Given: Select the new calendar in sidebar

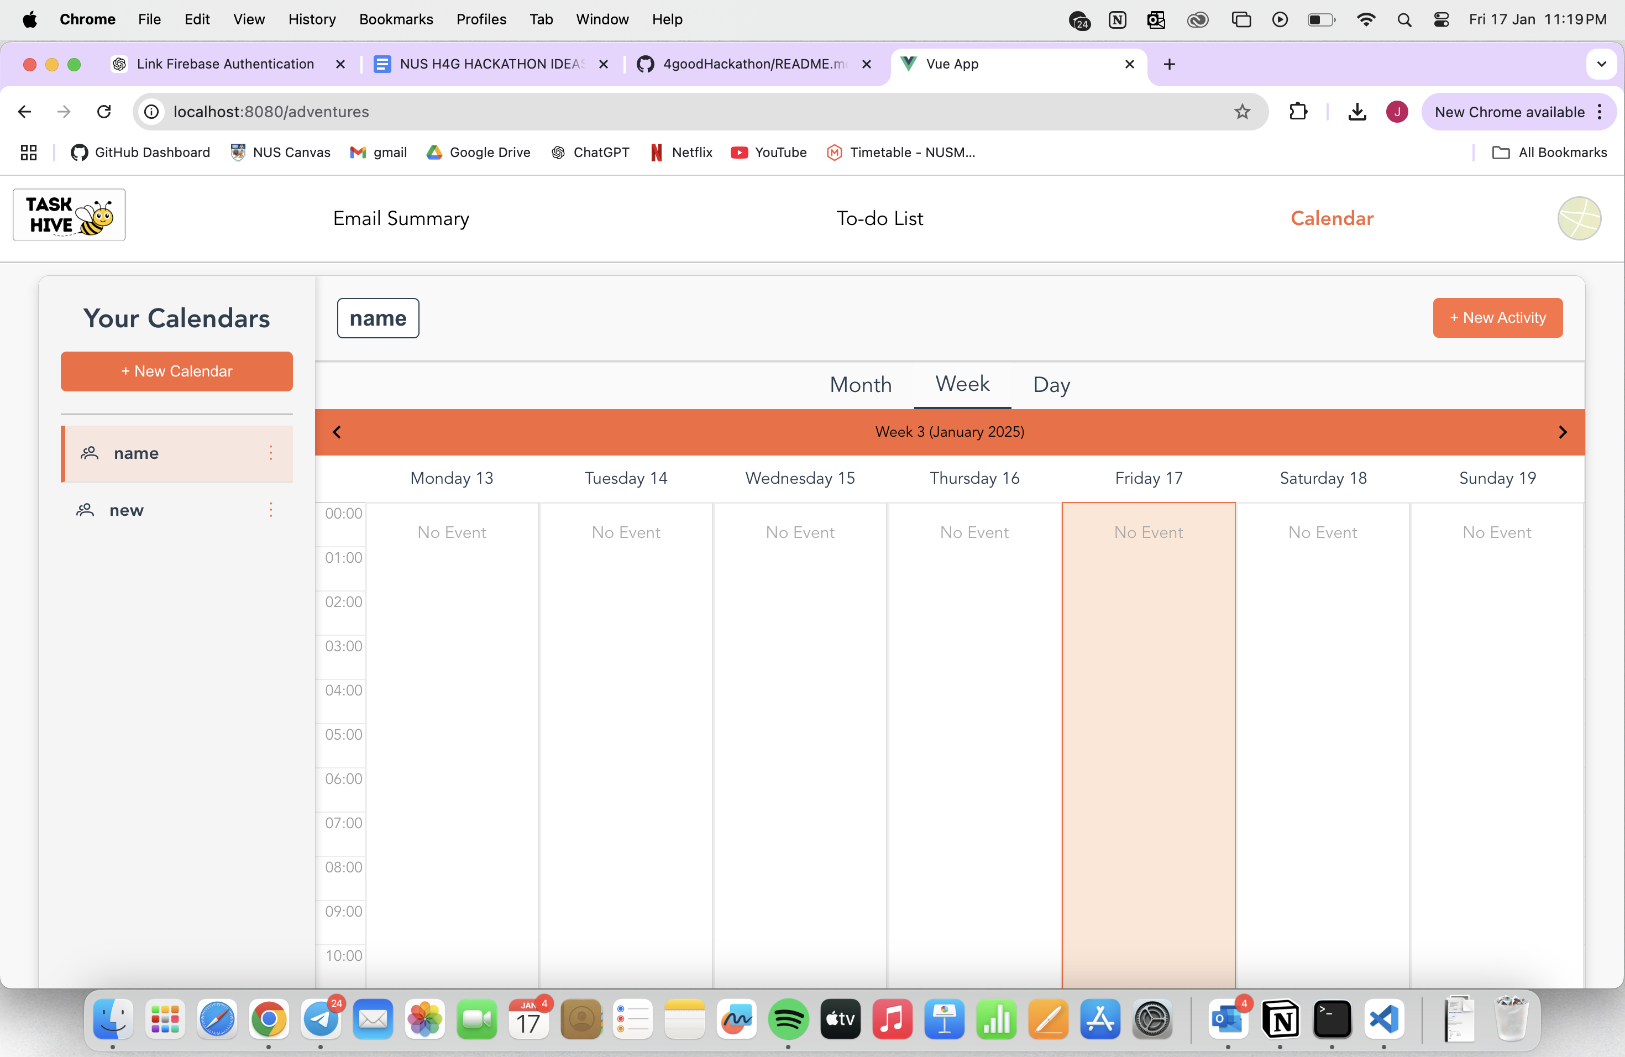Looking at the screenshot, I should coord(127,510).
